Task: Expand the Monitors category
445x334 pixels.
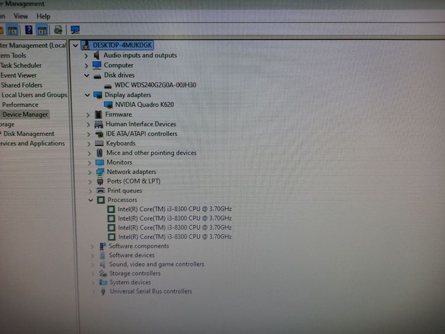Action: click(90, 163)
